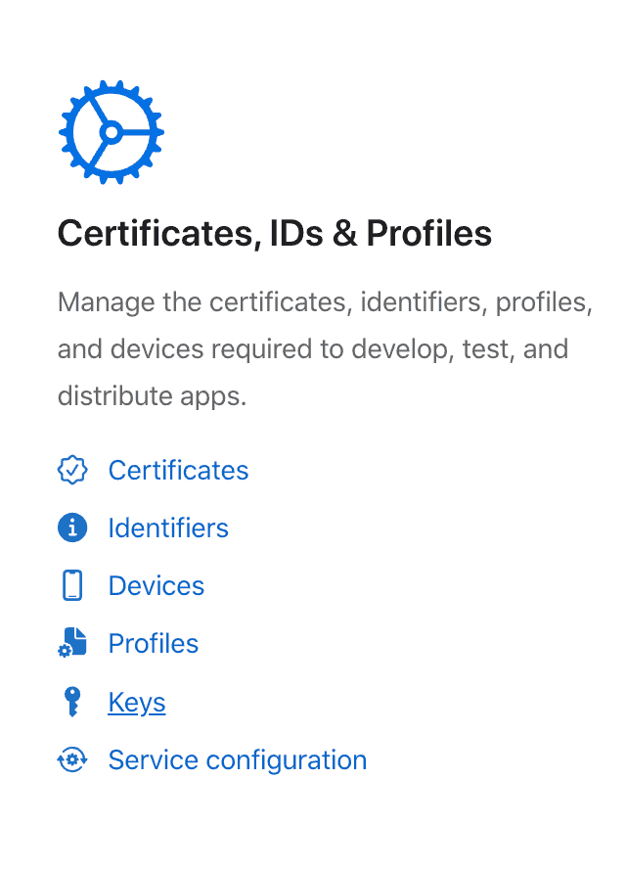Select the badge icon beside Certificates
The width and height of the screenshot is (626, 871).
pyautogui.click(x=73, y=470)
